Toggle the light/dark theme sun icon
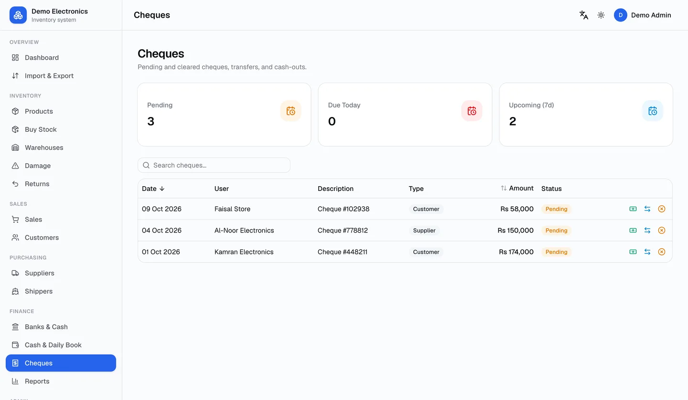Viewport: 688px width, 400px height. 601,15
